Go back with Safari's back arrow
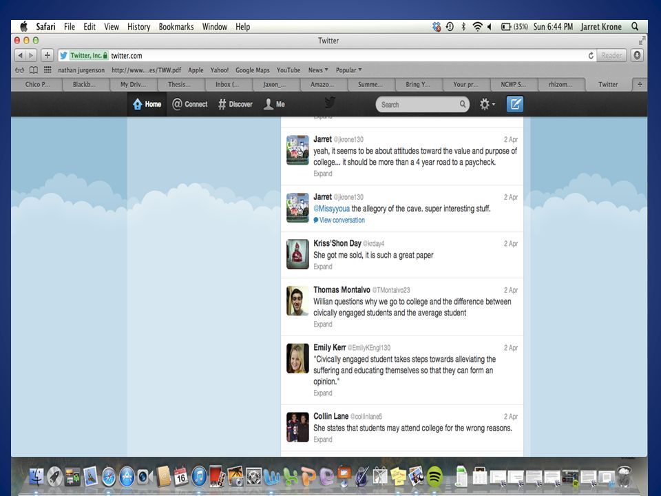This screenshot has width=661, height=496. (20, 55)
